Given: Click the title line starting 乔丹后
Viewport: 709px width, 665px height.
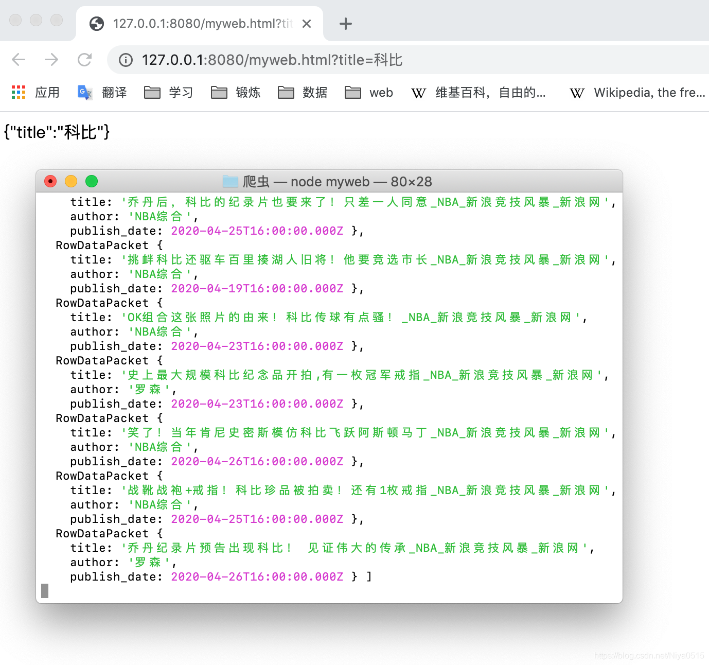Looking at the screenshot, I should coord(343,202).
